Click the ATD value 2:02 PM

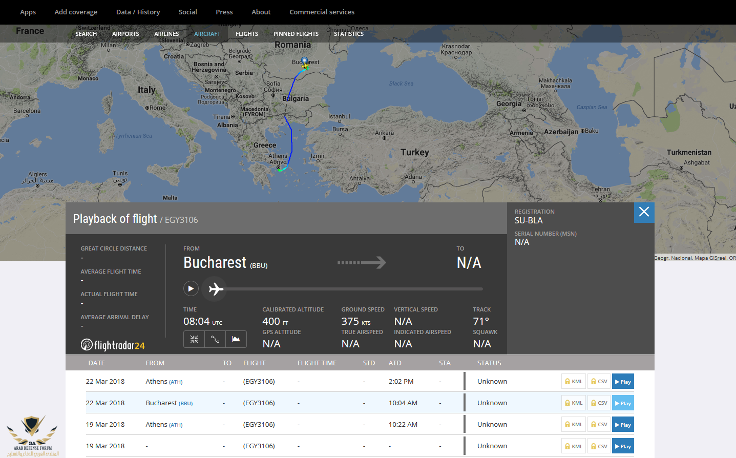click(401, 381)
